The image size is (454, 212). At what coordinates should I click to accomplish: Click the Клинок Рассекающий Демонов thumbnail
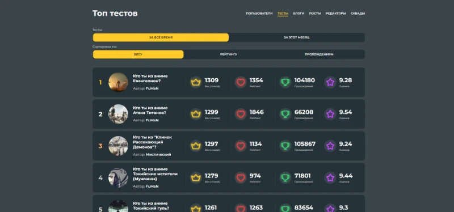[118, 146]
